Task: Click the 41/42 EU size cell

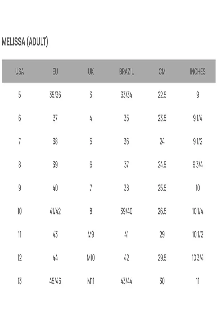Action: point(55,211)
